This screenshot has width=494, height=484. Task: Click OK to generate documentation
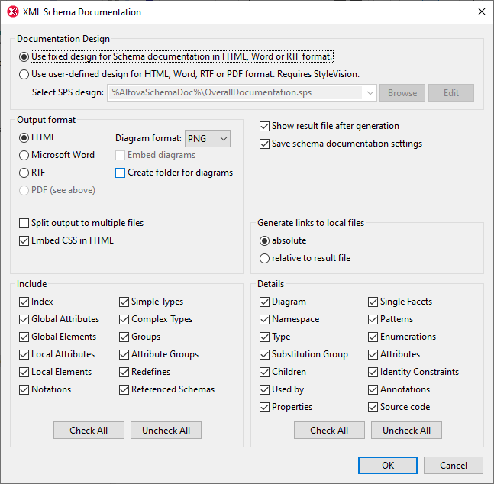pos(388,465)
